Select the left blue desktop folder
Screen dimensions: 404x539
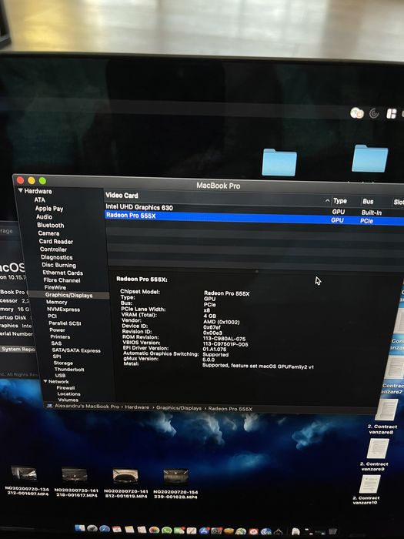point(279,162)
